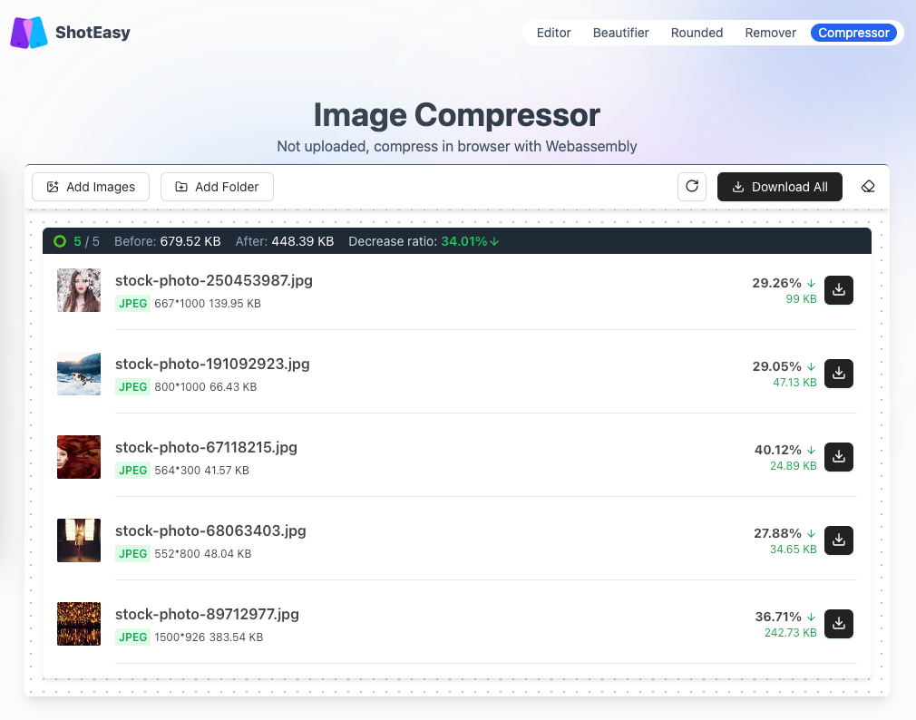Select the Compressor tab
916x720 pixels.
coord(853,33)
